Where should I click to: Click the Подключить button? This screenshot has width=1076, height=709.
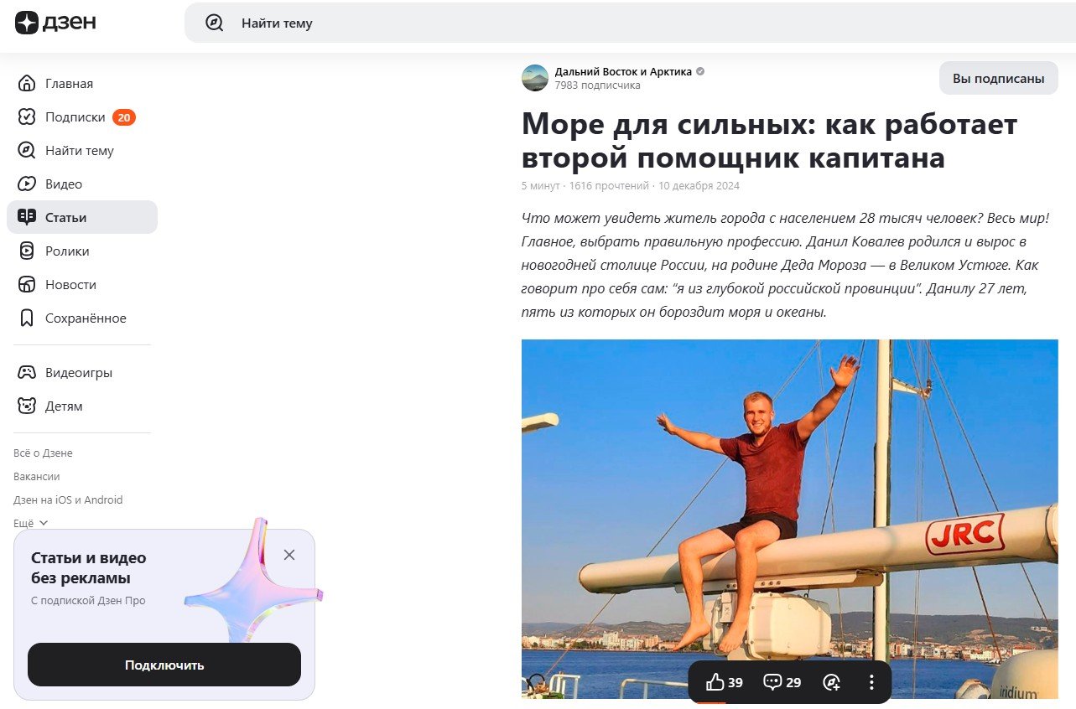pyautogui.click(x=164, y=665)
